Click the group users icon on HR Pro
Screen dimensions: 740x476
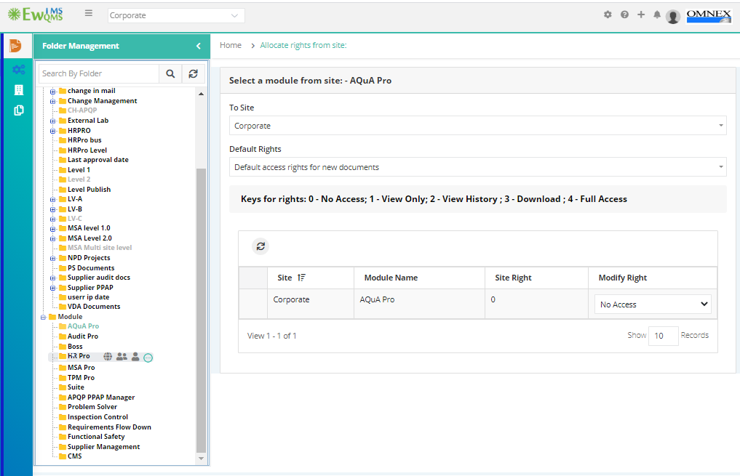[122, 356]
